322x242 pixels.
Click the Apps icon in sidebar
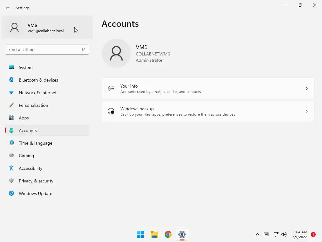(x=11, y=118)
